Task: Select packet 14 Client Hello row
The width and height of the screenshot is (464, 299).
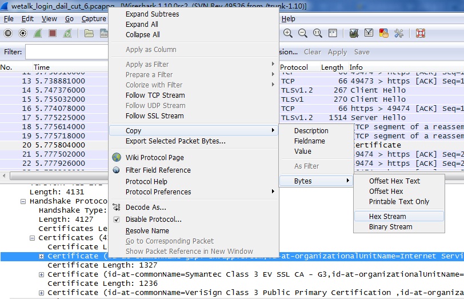Action: point(232,90)
